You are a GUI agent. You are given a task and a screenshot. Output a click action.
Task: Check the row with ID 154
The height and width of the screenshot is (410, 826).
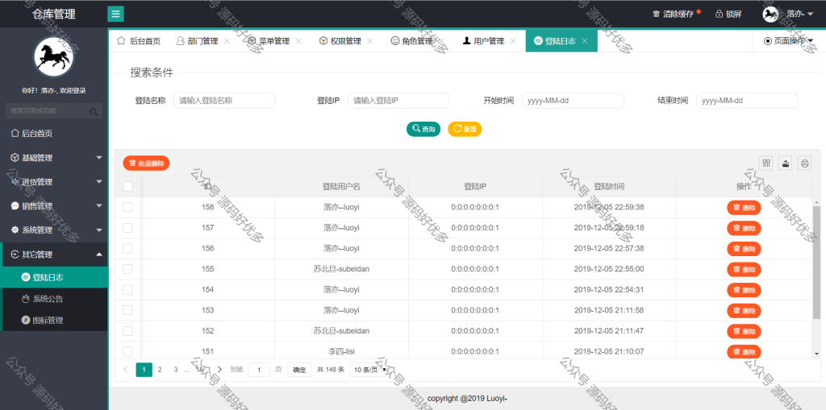pyautogui.click(x=127, y=289)
